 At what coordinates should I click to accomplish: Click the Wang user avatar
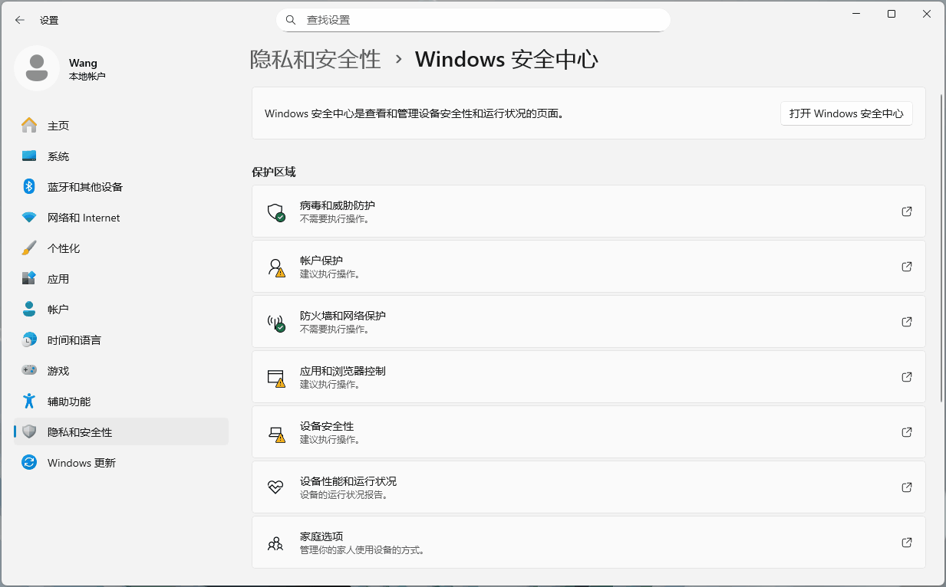click(x=37, y=68)
